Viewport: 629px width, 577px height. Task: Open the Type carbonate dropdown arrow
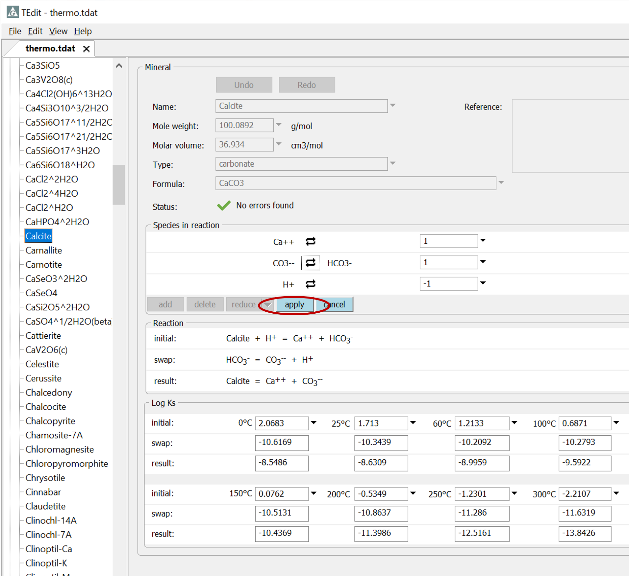393,163
